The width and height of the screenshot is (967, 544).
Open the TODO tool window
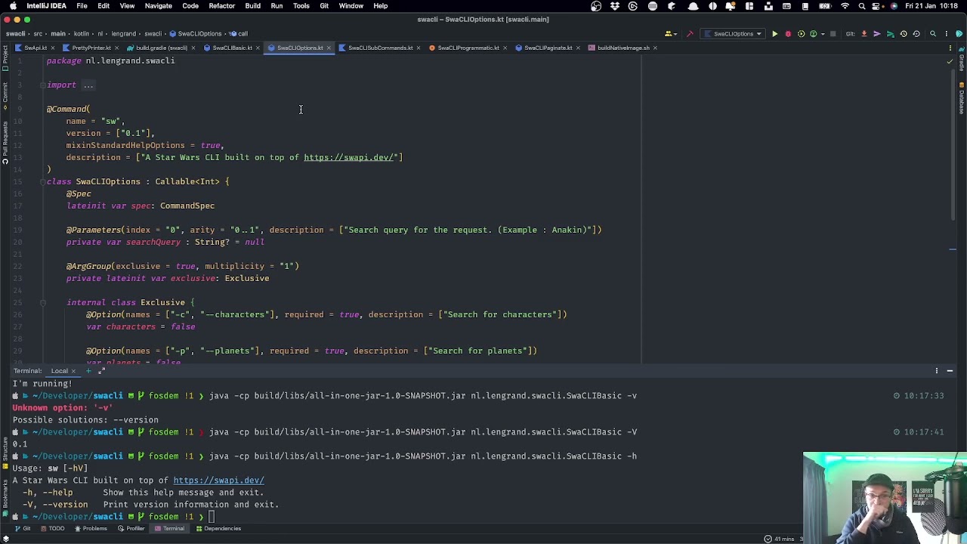tap(53, 529)
